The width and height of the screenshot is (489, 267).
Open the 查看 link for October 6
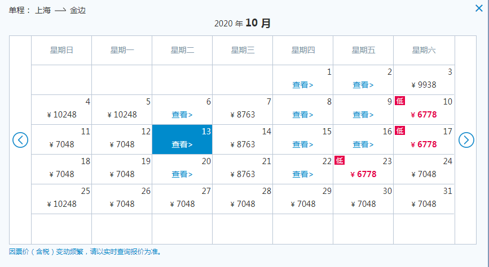pyautogui.click(x=182, y=115)
